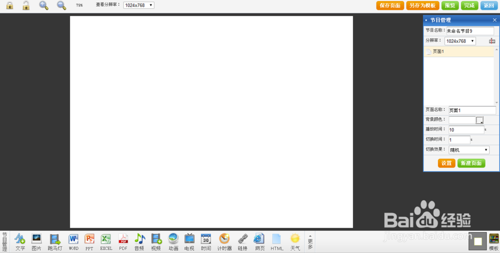Screen dimensions: 500x253
Task: Add a 跑马灯 marquee element
Action: [55, 242]
